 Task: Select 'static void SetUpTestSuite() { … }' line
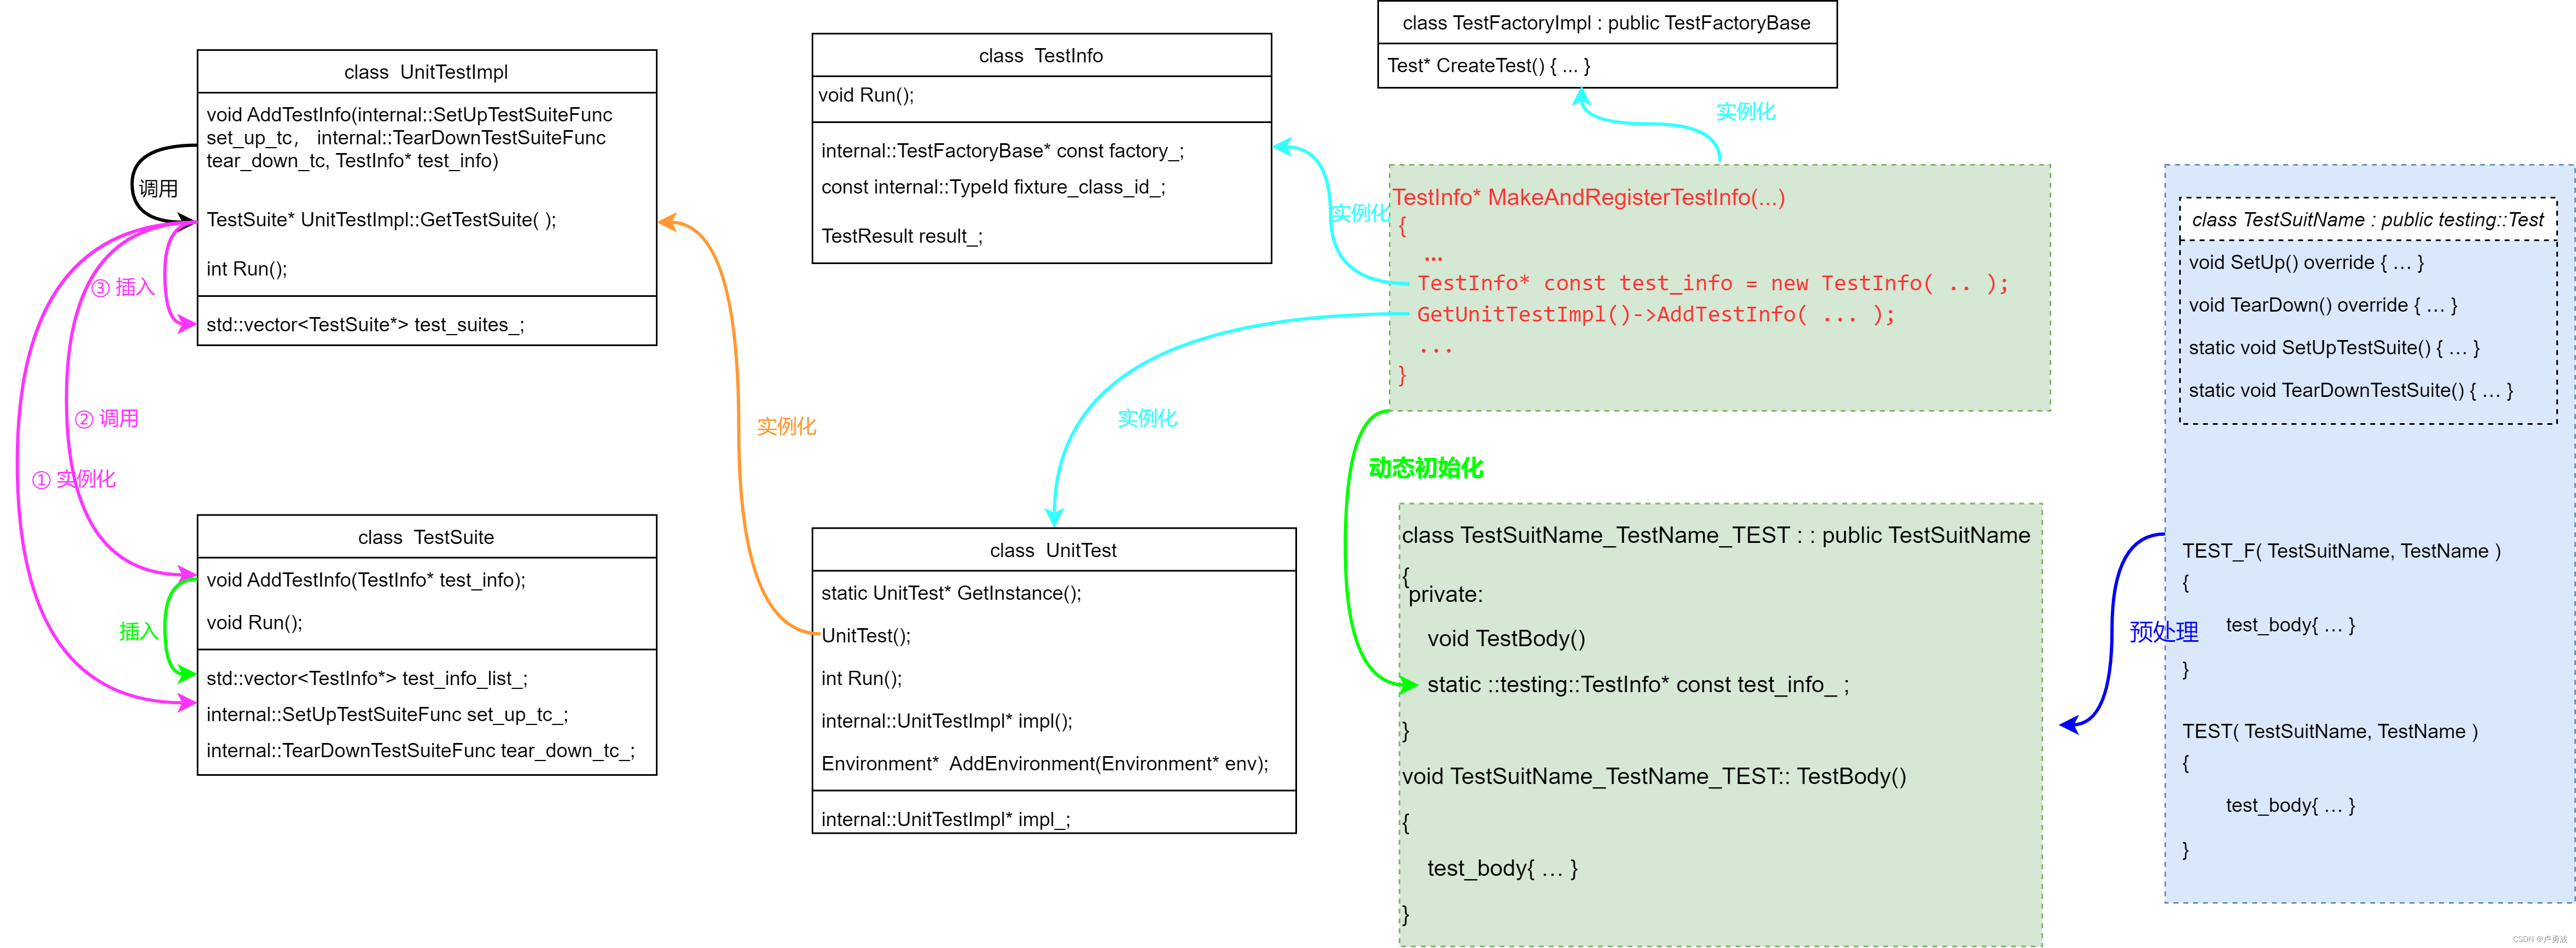click(x=2334, y=348)
